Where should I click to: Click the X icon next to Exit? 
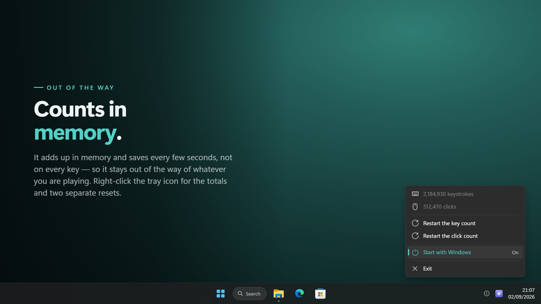[415, 269]
